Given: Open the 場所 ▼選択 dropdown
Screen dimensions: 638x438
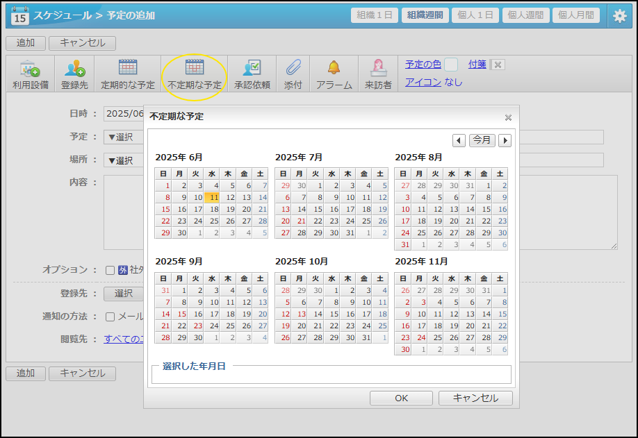Looking at the screenshot, I should click(124, 160).
